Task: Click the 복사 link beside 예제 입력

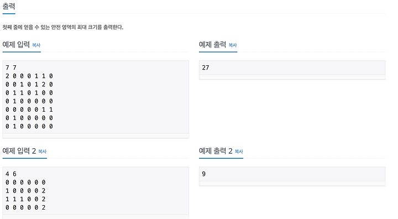Action: [x=36, y=45]
